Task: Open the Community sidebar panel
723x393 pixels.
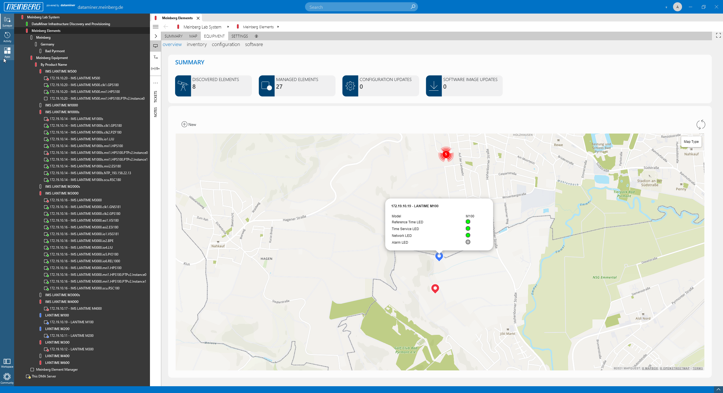Action: 7,378
